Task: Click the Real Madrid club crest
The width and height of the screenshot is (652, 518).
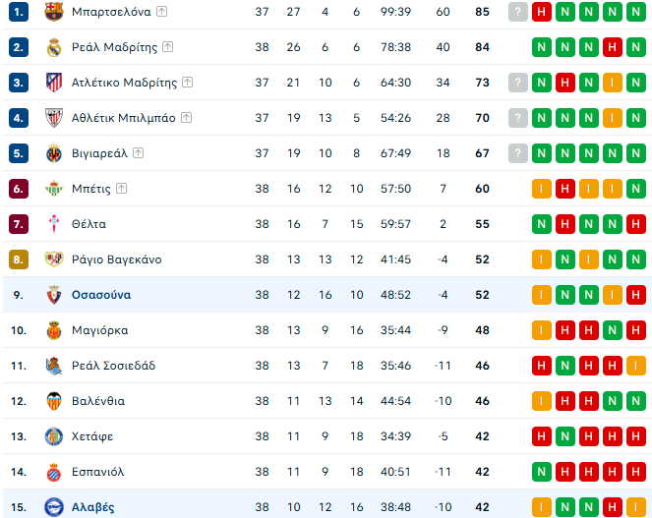Action: point(54,47)
